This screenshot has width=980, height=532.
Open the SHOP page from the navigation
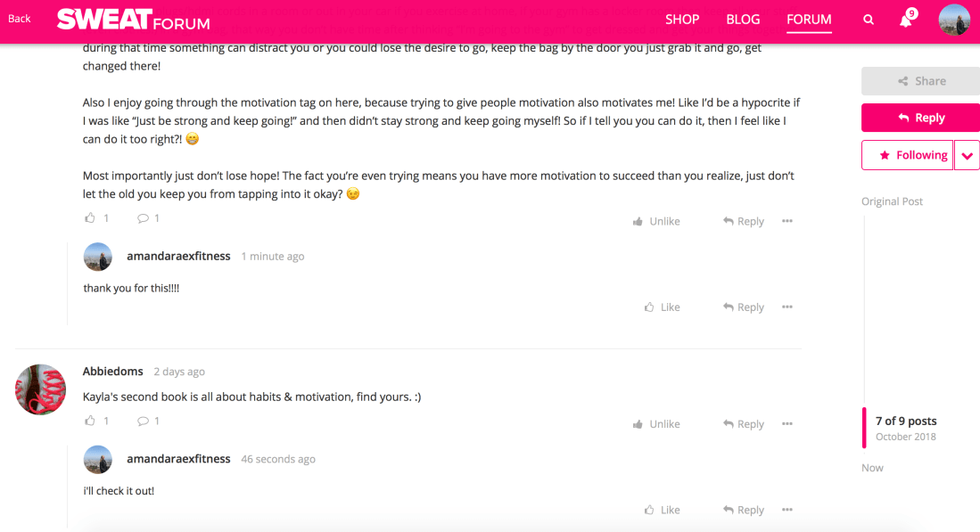point(682,19)
